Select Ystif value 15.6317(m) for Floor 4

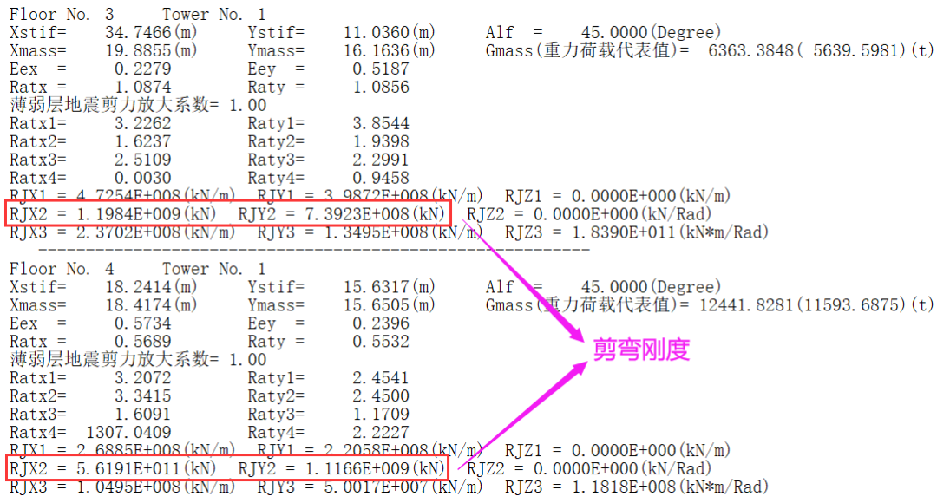tap(389, 287)
